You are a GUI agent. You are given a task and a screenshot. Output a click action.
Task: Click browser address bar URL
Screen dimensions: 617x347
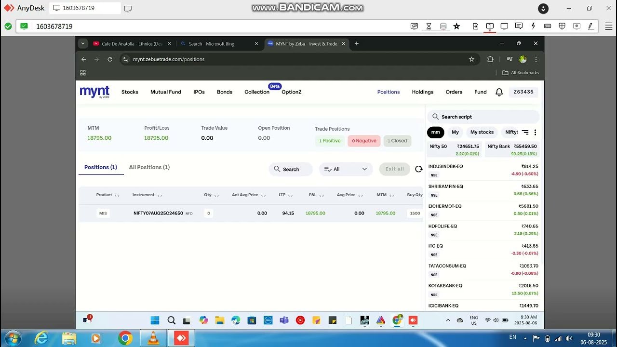tap(169, 59)
